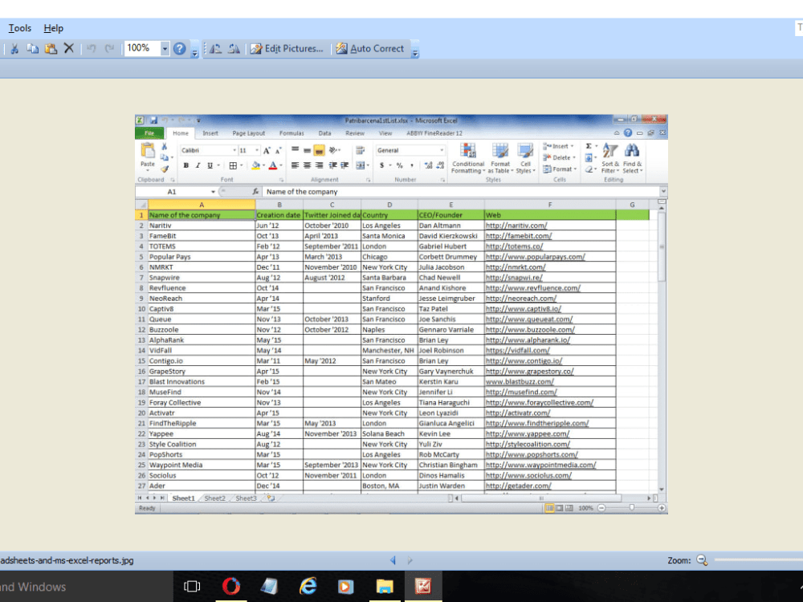Click Format as Table in the pictured Excel ribbon
The width and height of the screenshot is (803, 602).
(499, 159)
